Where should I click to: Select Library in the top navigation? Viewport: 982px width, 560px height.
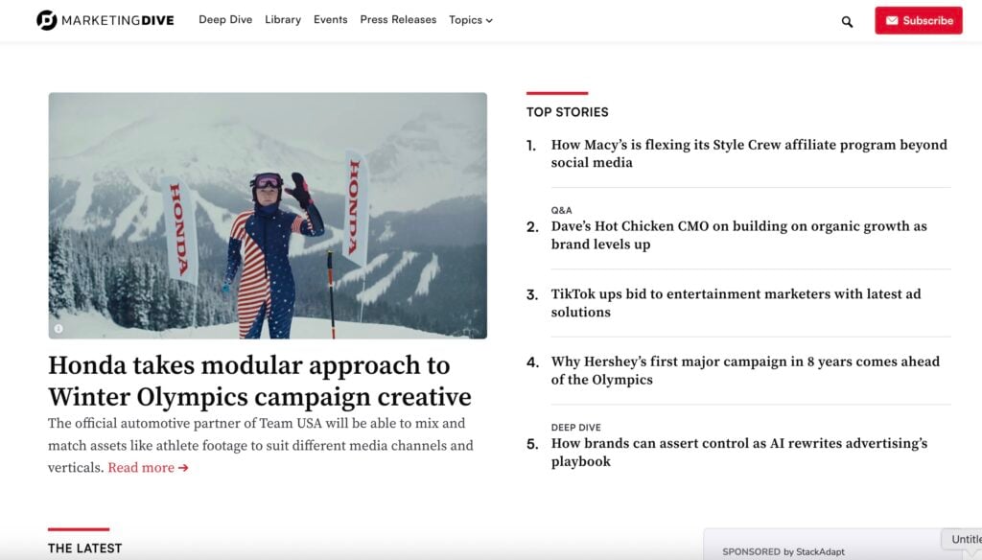pos(282,19)
